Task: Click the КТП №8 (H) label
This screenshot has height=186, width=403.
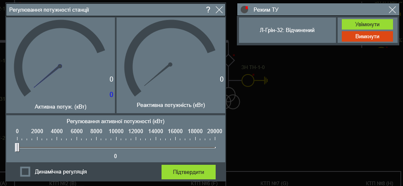Action: pos(380,183)
